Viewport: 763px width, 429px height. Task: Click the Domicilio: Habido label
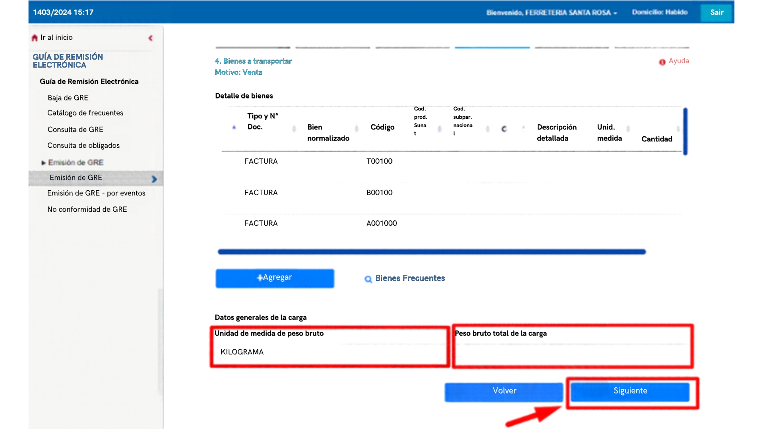pyautogui.click(x=660, y=12)
